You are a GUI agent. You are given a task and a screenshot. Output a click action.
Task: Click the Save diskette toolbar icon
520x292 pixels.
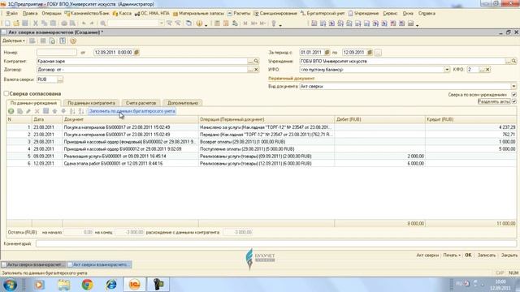click(x=25, y=24)
